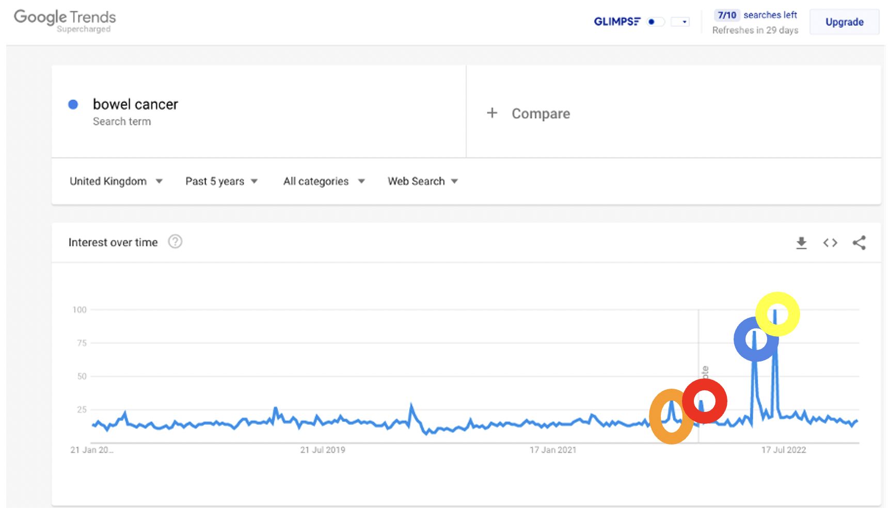
Task: Expand the Web Search type dropdown
Action: click(x=422, y=181)
